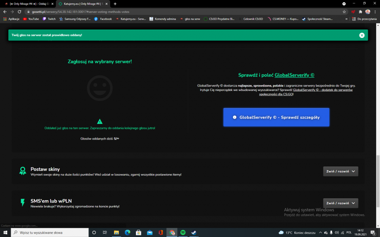Reload the current page
Image resolution: width=380 pixels, height=237 pixels.
point(19,12)
